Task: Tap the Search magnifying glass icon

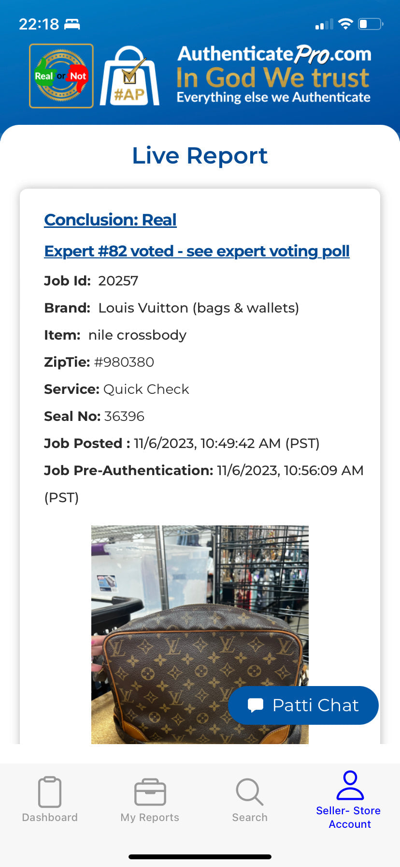Action: tap(249, 792)
